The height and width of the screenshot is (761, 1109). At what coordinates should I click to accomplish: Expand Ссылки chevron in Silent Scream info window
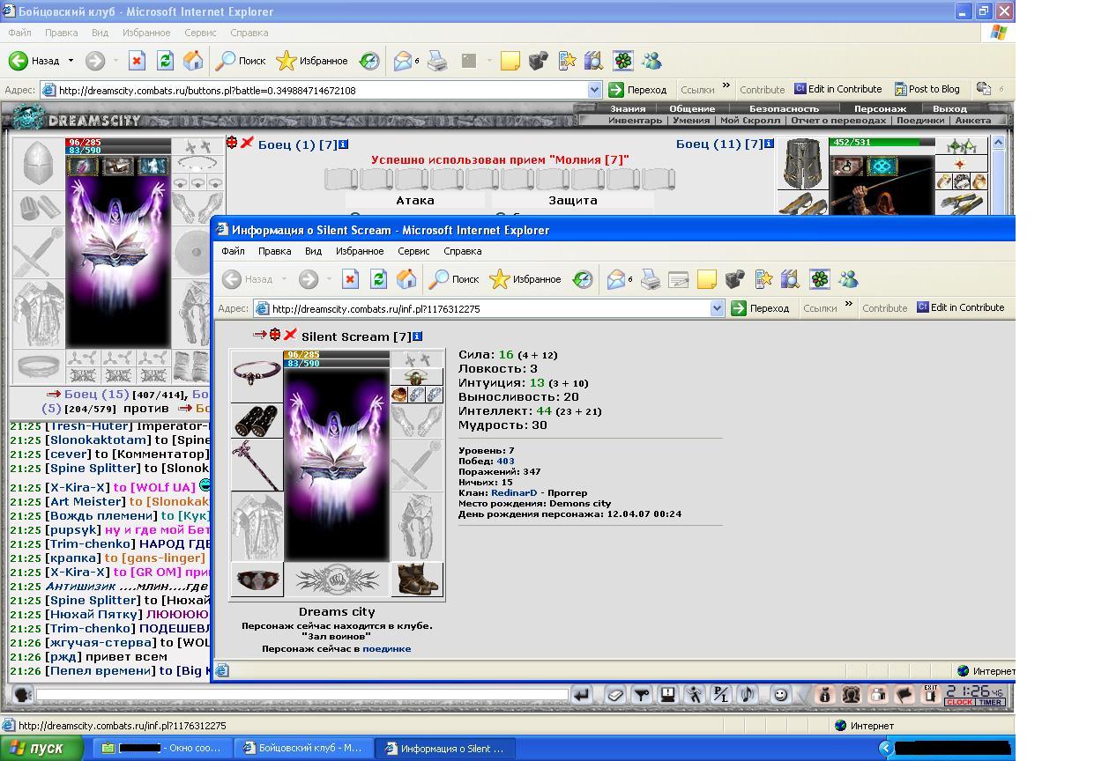pos(849,305)
